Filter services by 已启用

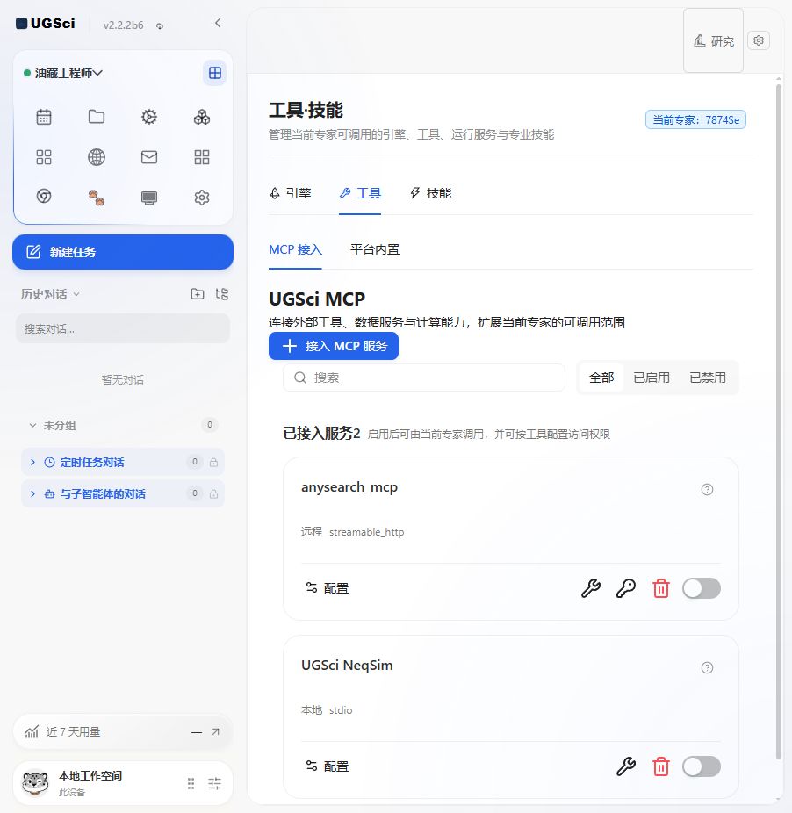point(652,378)
